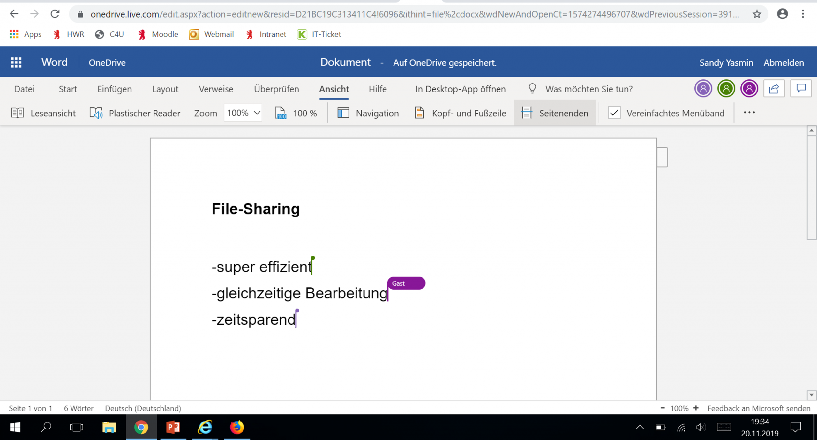This screenshot has height=440, width=817.
Task: Open the Einfügen tab
Action: 114,89
